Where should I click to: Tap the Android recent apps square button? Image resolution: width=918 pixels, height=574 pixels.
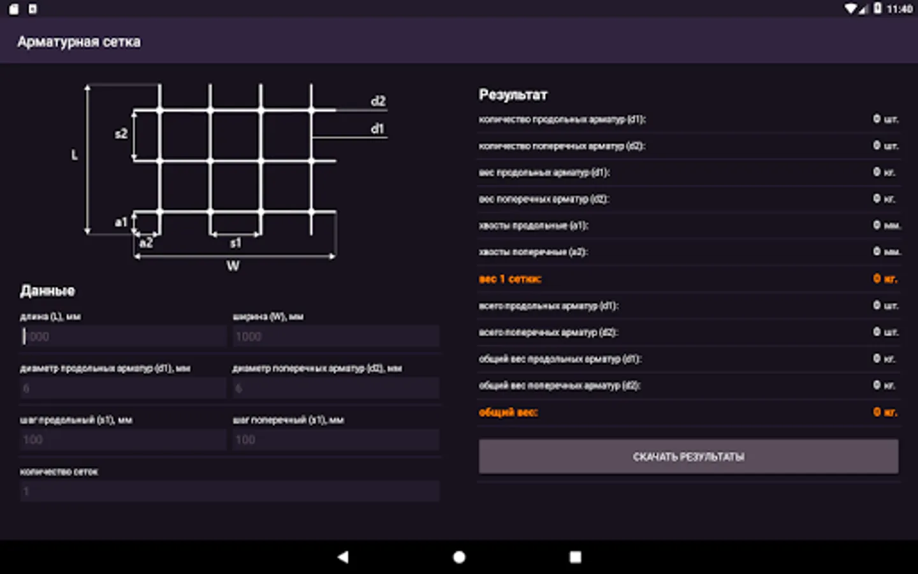click(x=575, y=557)
